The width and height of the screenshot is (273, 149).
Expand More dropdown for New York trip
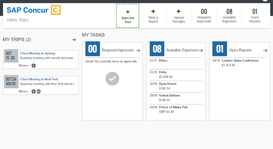click(23, 91)
